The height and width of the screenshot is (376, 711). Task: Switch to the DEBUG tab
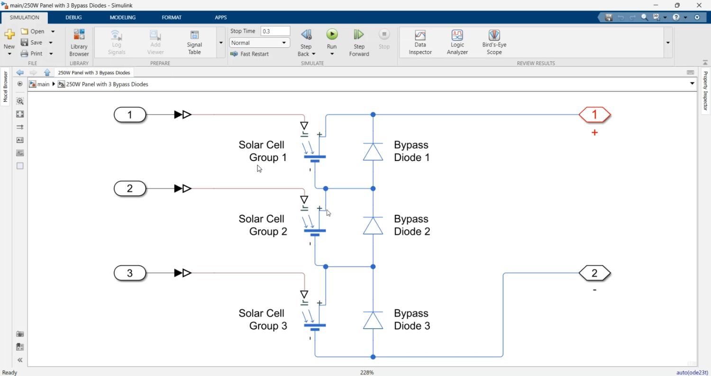(73, 18)
